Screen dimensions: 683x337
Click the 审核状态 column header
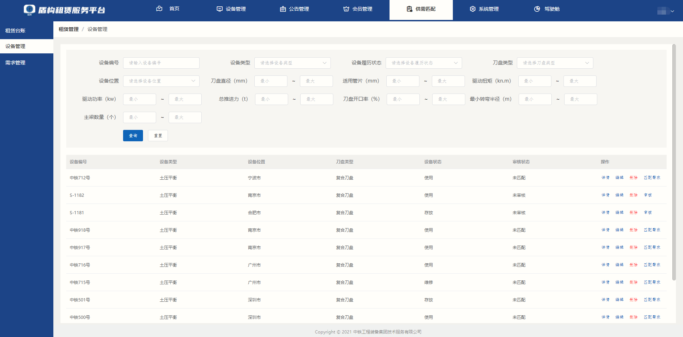coord(521,162)
